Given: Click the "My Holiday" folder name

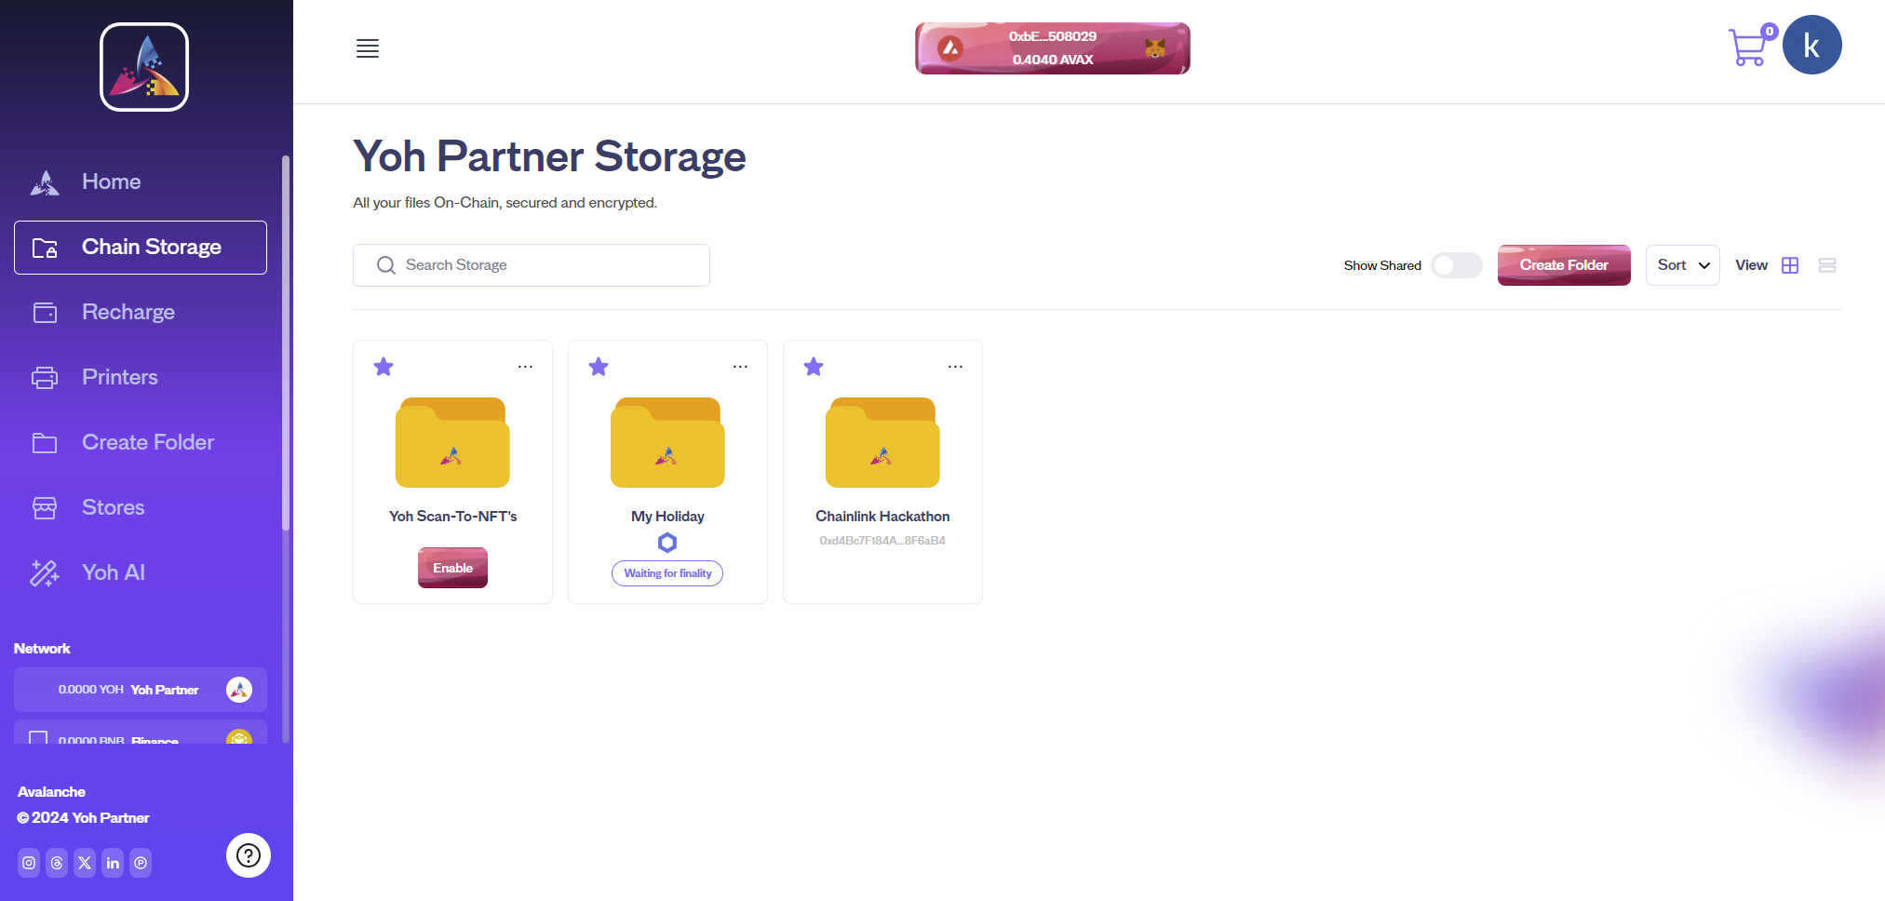Looking at the screenshot, I should pyautogui.click(x=667, y=517).
